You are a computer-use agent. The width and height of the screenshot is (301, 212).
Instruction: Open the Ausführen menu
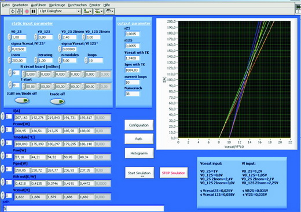[39, 5]
